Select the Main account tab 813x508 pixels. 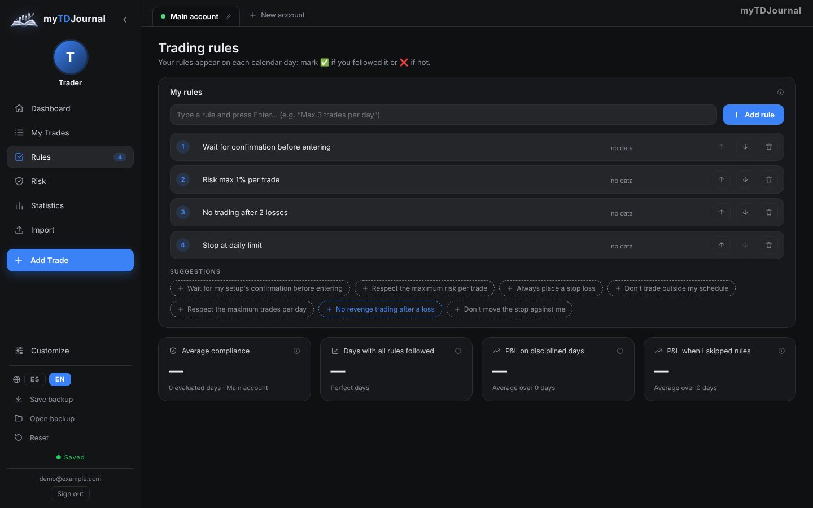(x=195, y=16)
